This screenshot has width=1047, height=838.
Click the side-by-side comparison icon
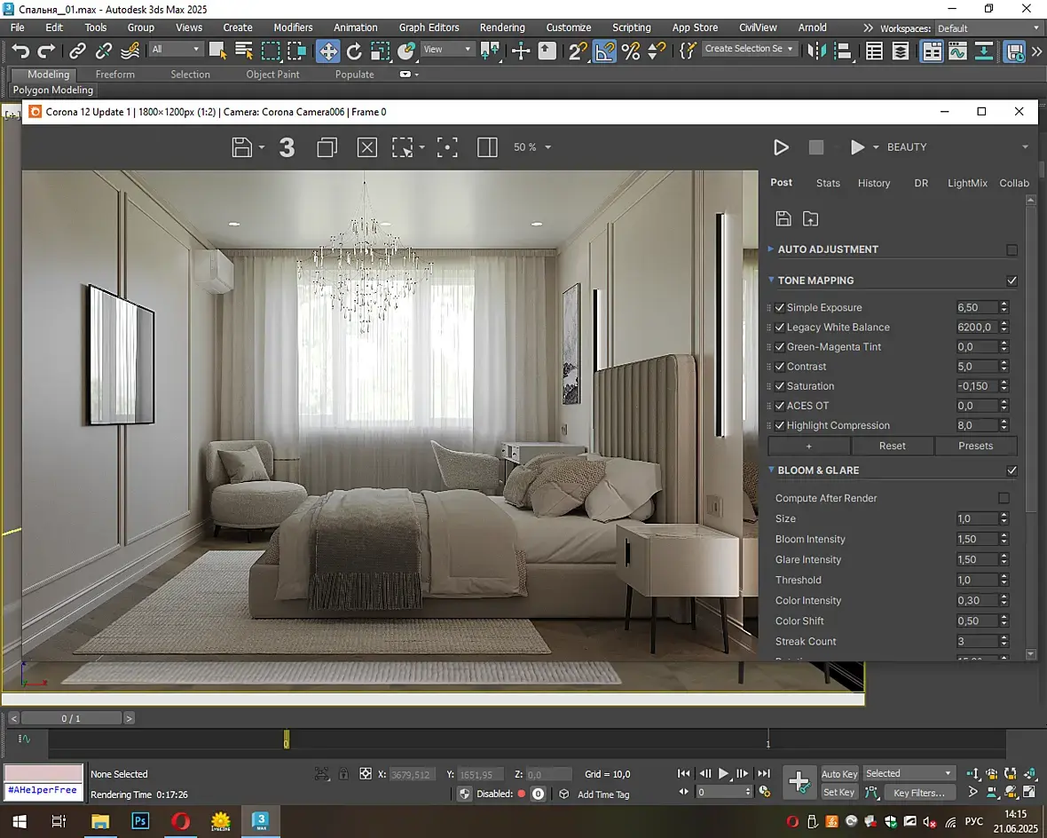point(487,147)
